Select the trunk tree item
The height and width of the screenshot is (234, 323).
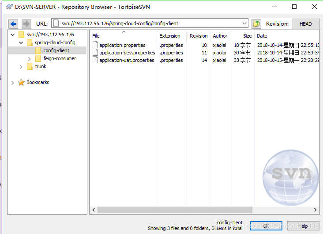(x=41, y=66)
